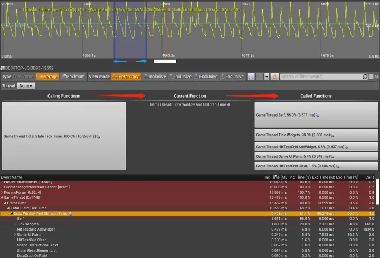The width and height of the screenshot is (380, 258).
Task: Collapse the FrameTime node
Action: [x=5, y=203]
